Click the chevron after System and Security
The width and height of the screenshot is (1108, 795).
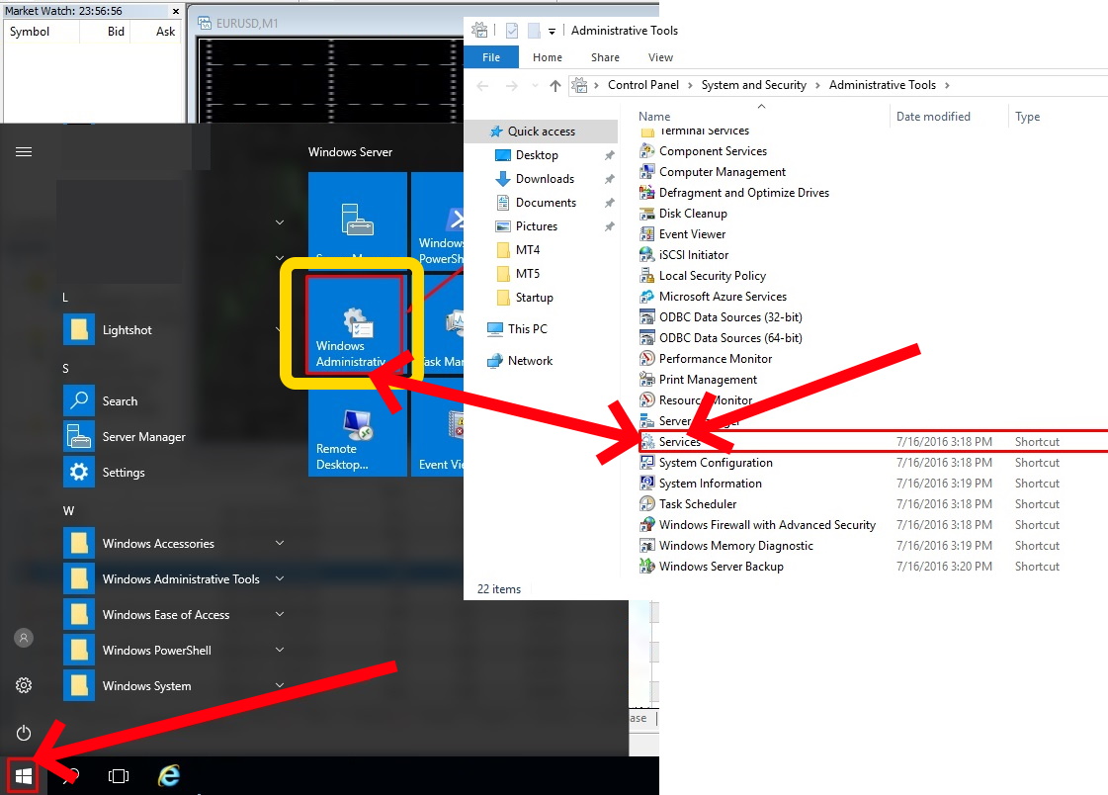pyautogui.click(x=817, y=85)
